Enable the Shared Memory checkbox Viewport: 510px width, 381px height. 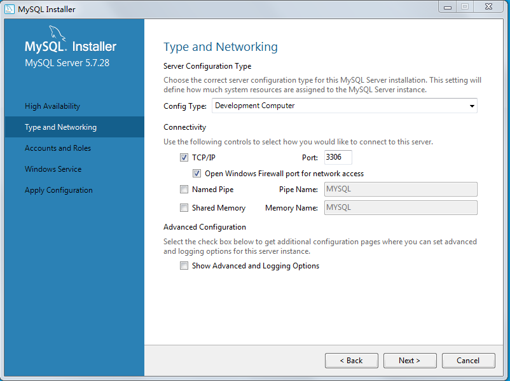coord(184,207)
